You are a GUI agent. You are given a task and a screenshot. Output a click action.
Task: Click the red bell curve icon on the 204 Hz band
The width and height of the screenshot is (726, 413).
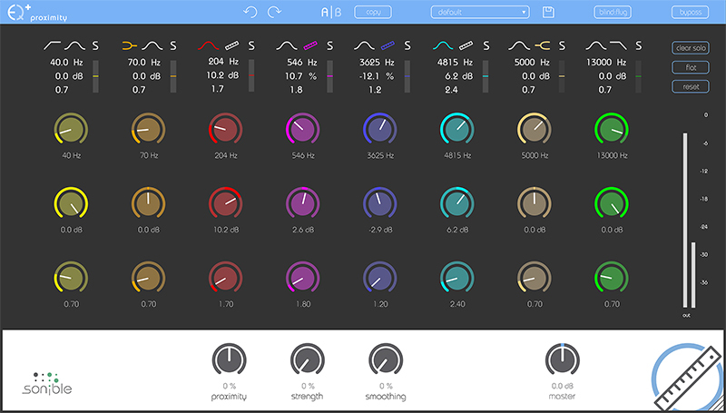pyautogui.click(x=208, y=44)
